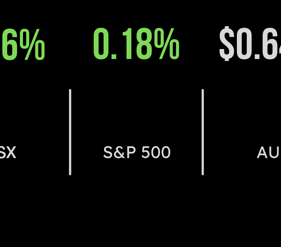The width and height of the screenshot is (281, 247).
Task: Click the partially visible green 6% figure
Action: [23, 44]
